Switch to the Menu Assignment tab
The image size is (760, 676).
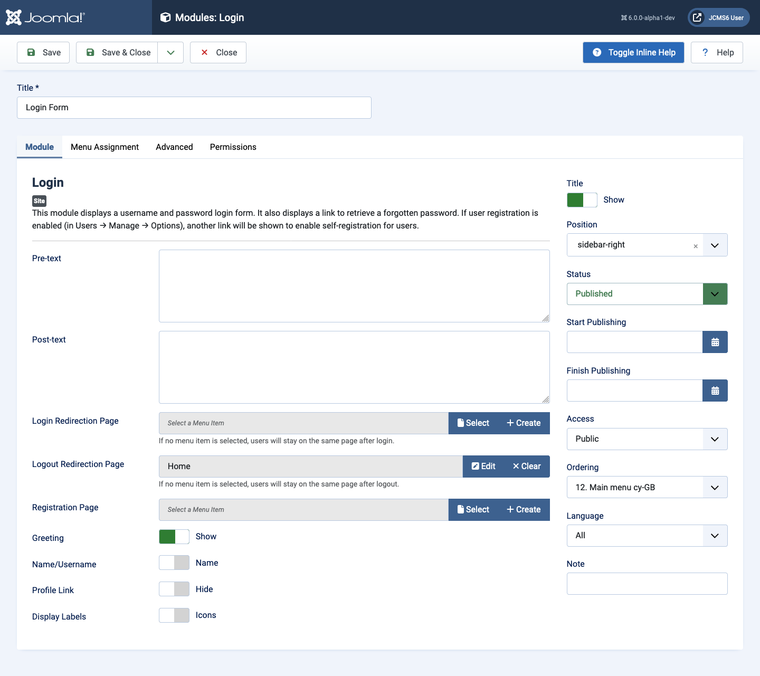(104, 147)
